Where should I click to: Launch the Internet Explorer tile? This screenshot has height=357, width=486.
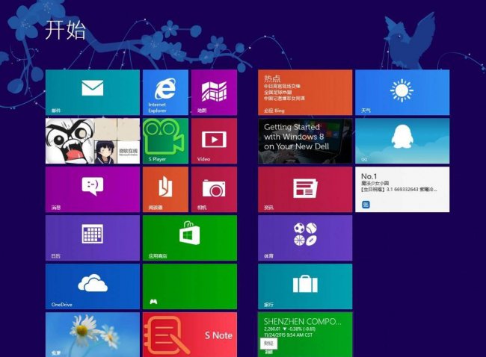(165, 93)
